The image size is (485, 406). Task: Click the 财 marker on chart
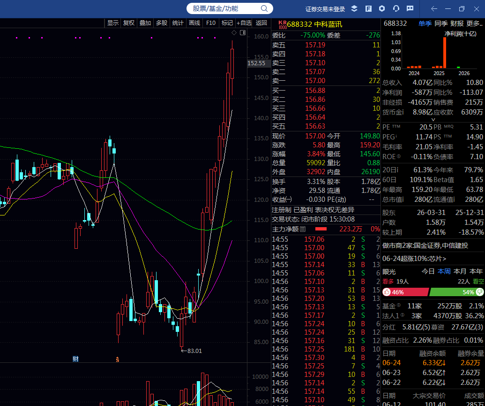pos(75,359)
